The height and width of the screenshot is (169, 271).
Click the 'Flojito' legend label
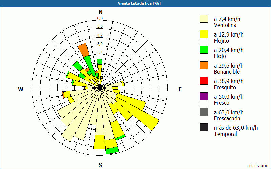pos(222,41)
